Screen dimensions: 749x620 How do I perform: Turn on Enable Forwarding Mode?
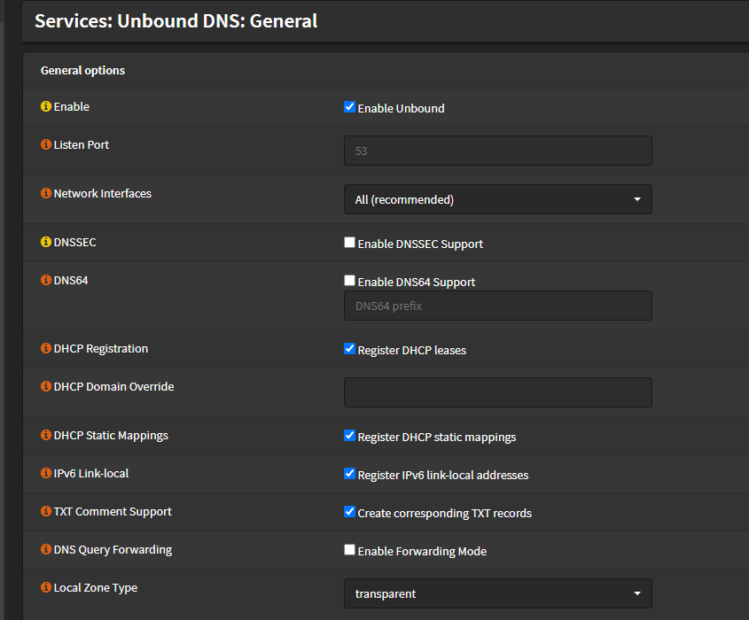pos(349,550)
